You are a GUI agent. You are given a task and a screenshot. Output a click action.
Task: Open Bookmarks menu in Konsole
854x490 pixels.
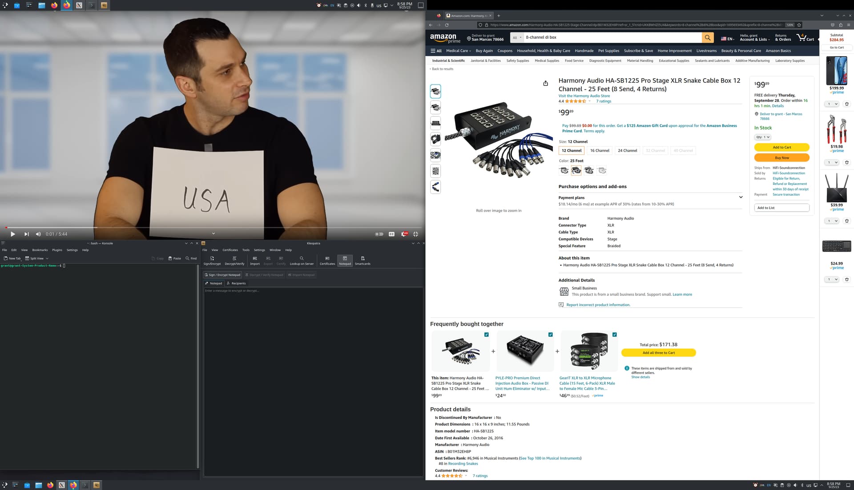tap(40, 250)
